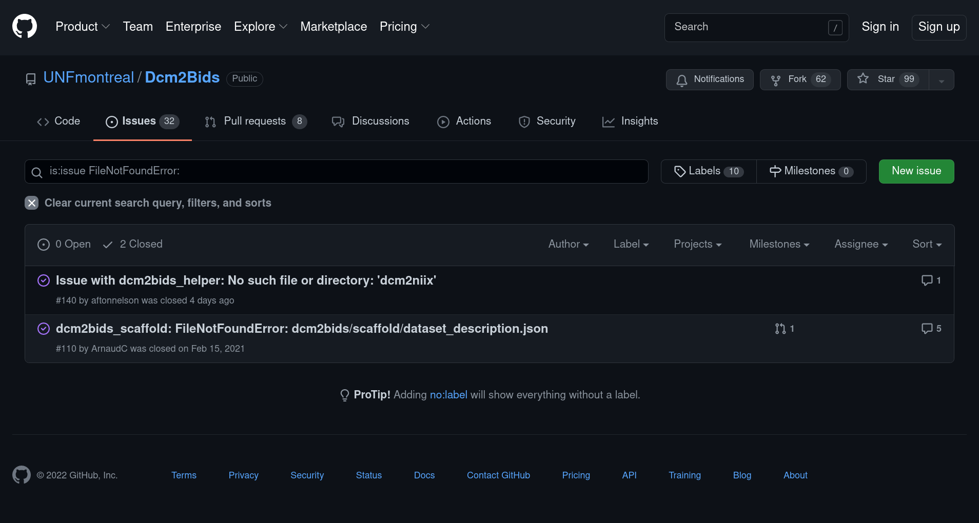Open the dcm2bids_scaffold FileNotFoundError issue

[302, 329]
